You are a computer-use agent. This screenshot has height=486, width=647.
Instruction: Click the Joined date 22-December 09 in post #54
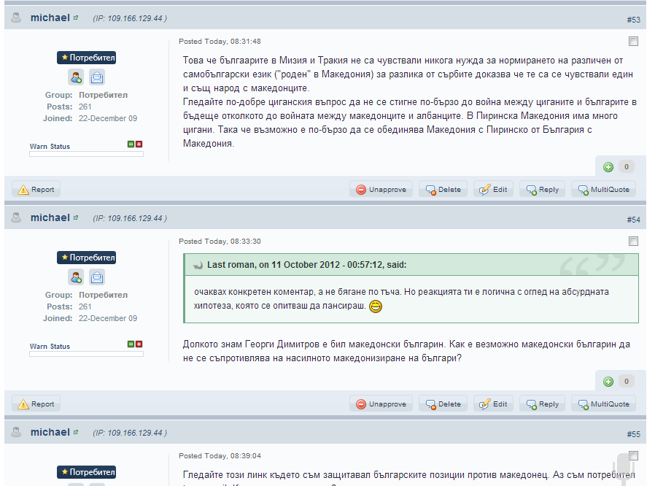pyautogui.click(x=108, y=318)
